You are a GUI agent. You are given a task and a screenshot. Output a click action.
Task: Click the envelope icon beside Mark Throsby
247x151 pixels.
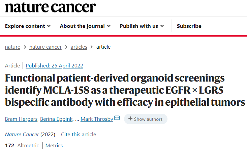pyautogui.click(x=117, y=118)
